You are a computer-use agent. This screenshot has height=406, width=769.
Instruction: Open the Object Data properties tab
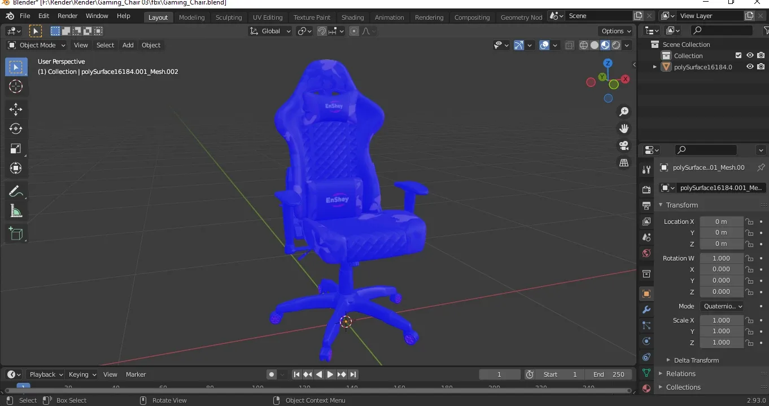pos(646,373)
